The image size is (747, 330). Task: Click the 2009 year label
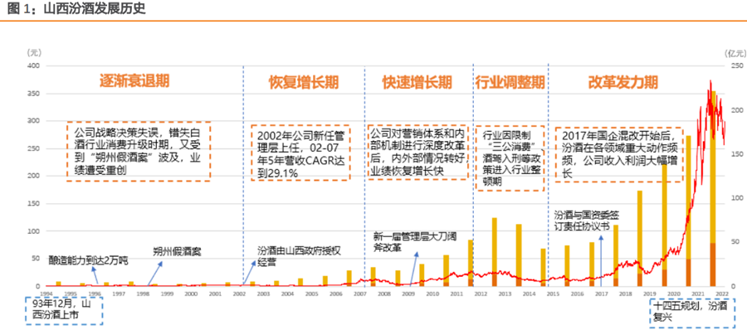click(408, 294)
